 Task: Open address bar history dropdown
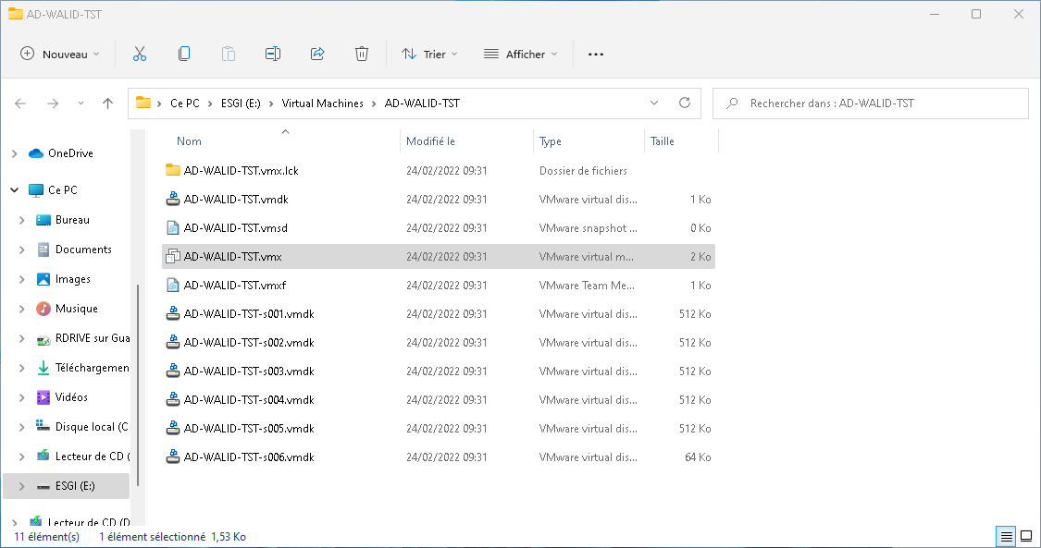pos(654,103)
